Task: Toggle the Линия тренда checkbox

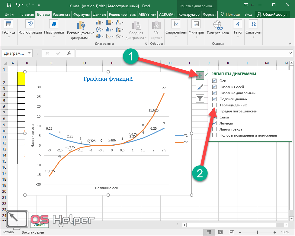Action: tap(214, 129)
